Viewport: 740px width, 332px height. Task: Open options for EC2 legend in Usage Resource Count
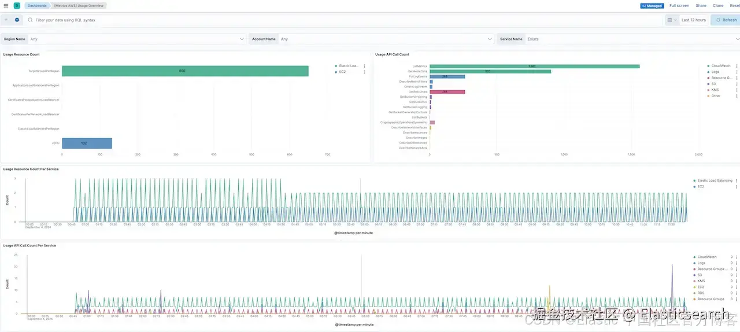coord(364,72)
